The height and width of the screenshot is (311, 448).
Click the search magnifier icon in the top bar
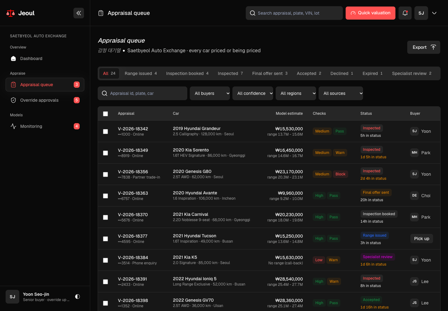253,13
